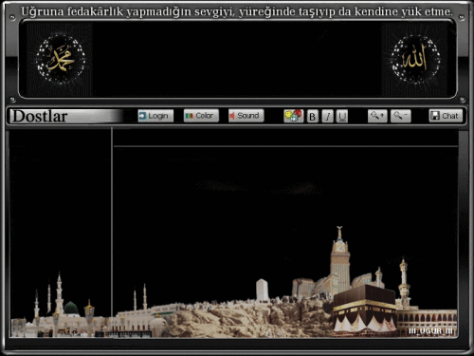Click the Muhammad calligraphy emblem
The width and height of the screenshot is (474, 356).
coord(60,60)
